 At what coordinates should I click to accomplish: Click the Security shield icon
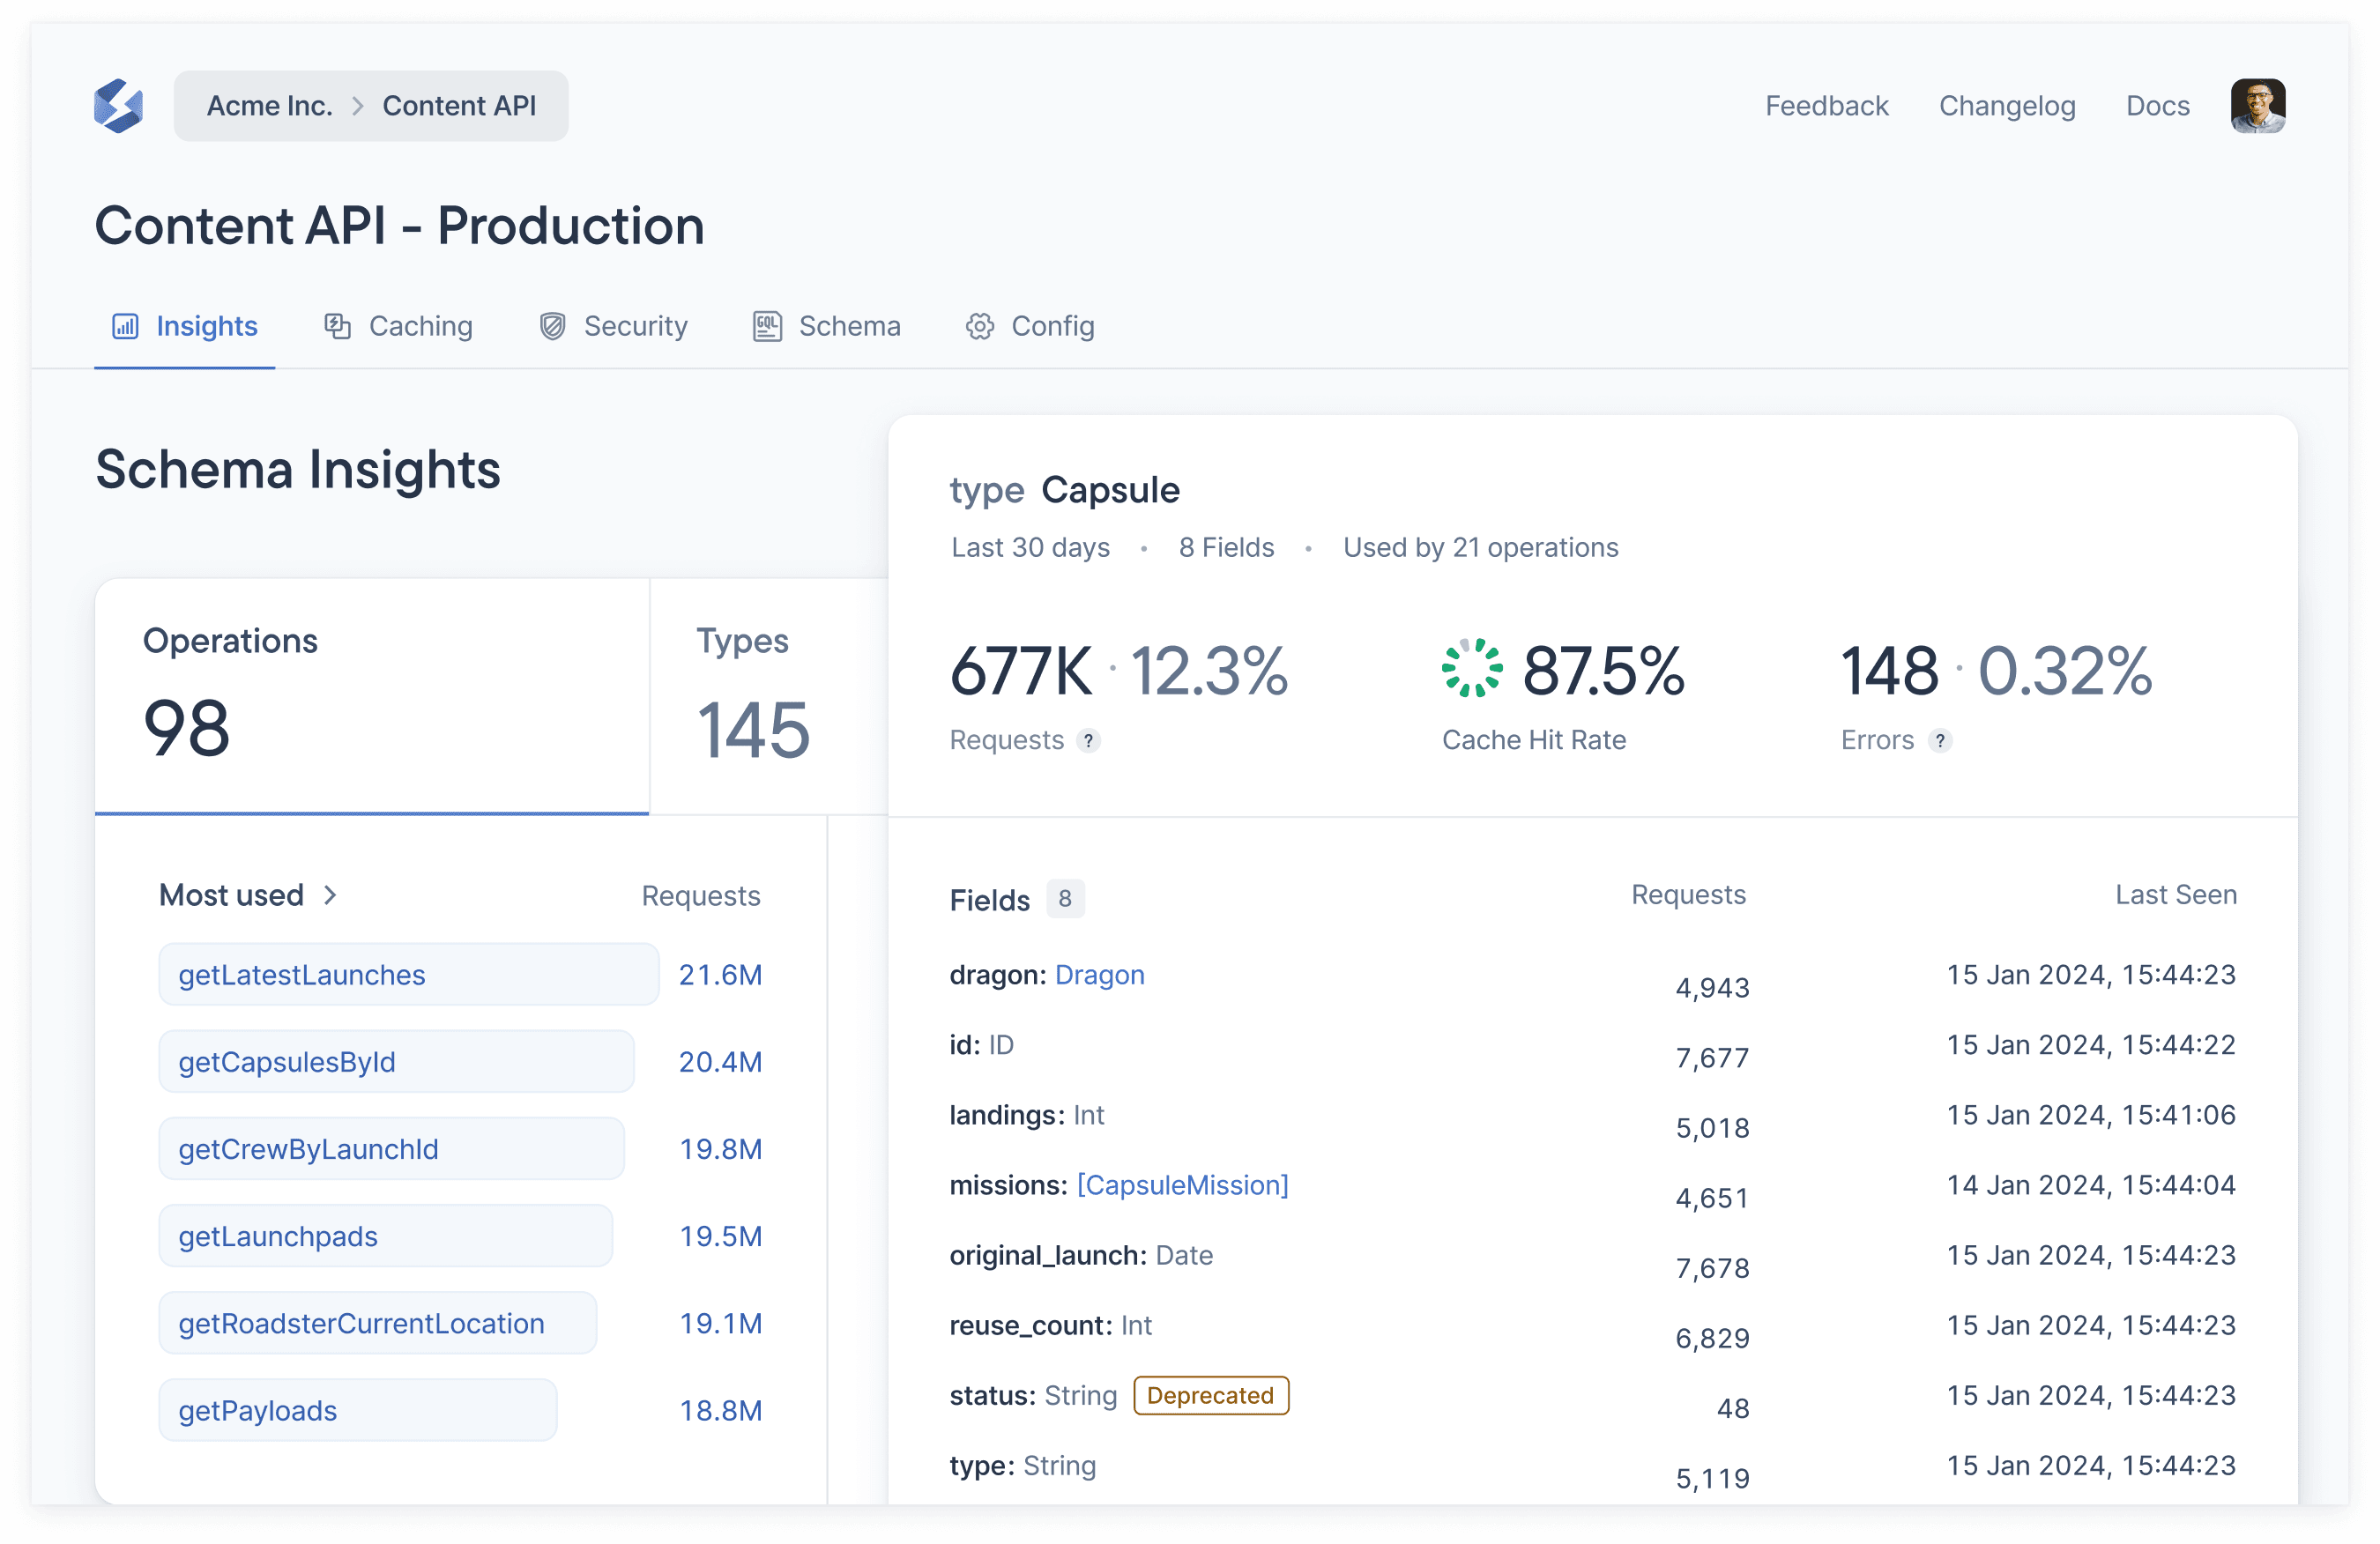(x=552, y=326)
